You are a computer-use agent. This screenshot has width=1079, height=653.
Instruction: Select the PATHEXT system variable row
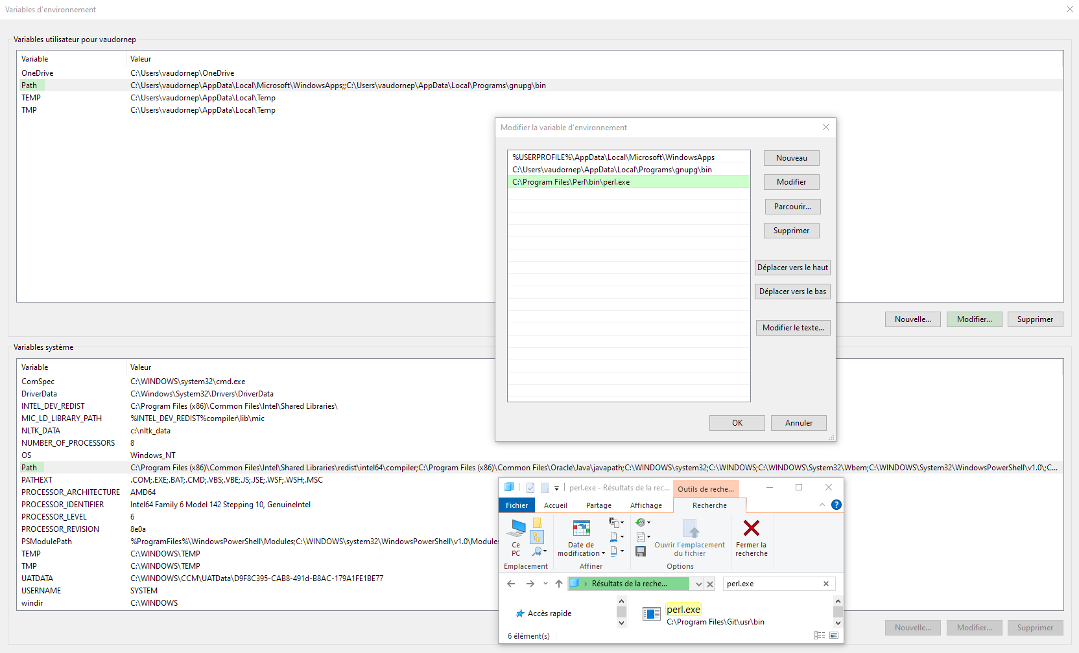37,480
